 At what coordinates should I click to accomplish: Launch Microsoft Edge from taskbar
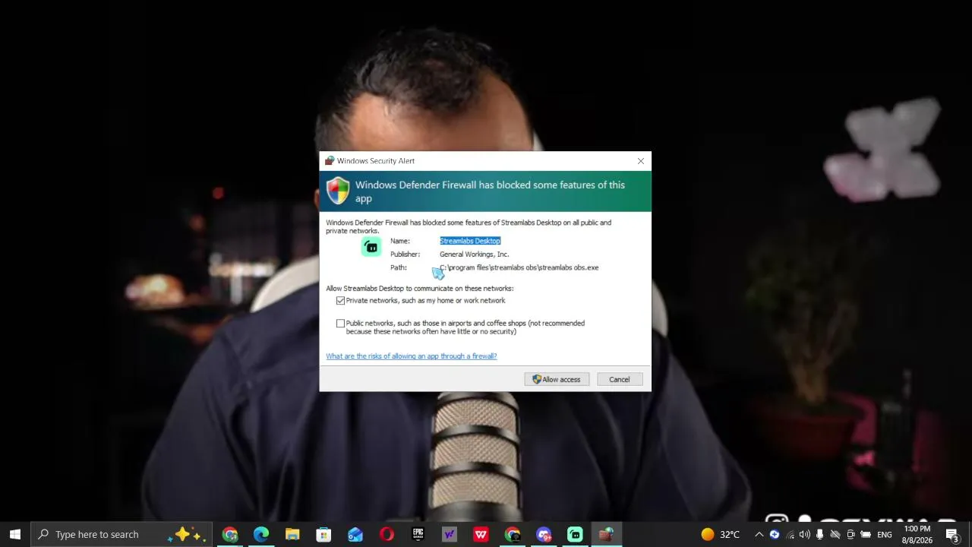tap(261, 534)
